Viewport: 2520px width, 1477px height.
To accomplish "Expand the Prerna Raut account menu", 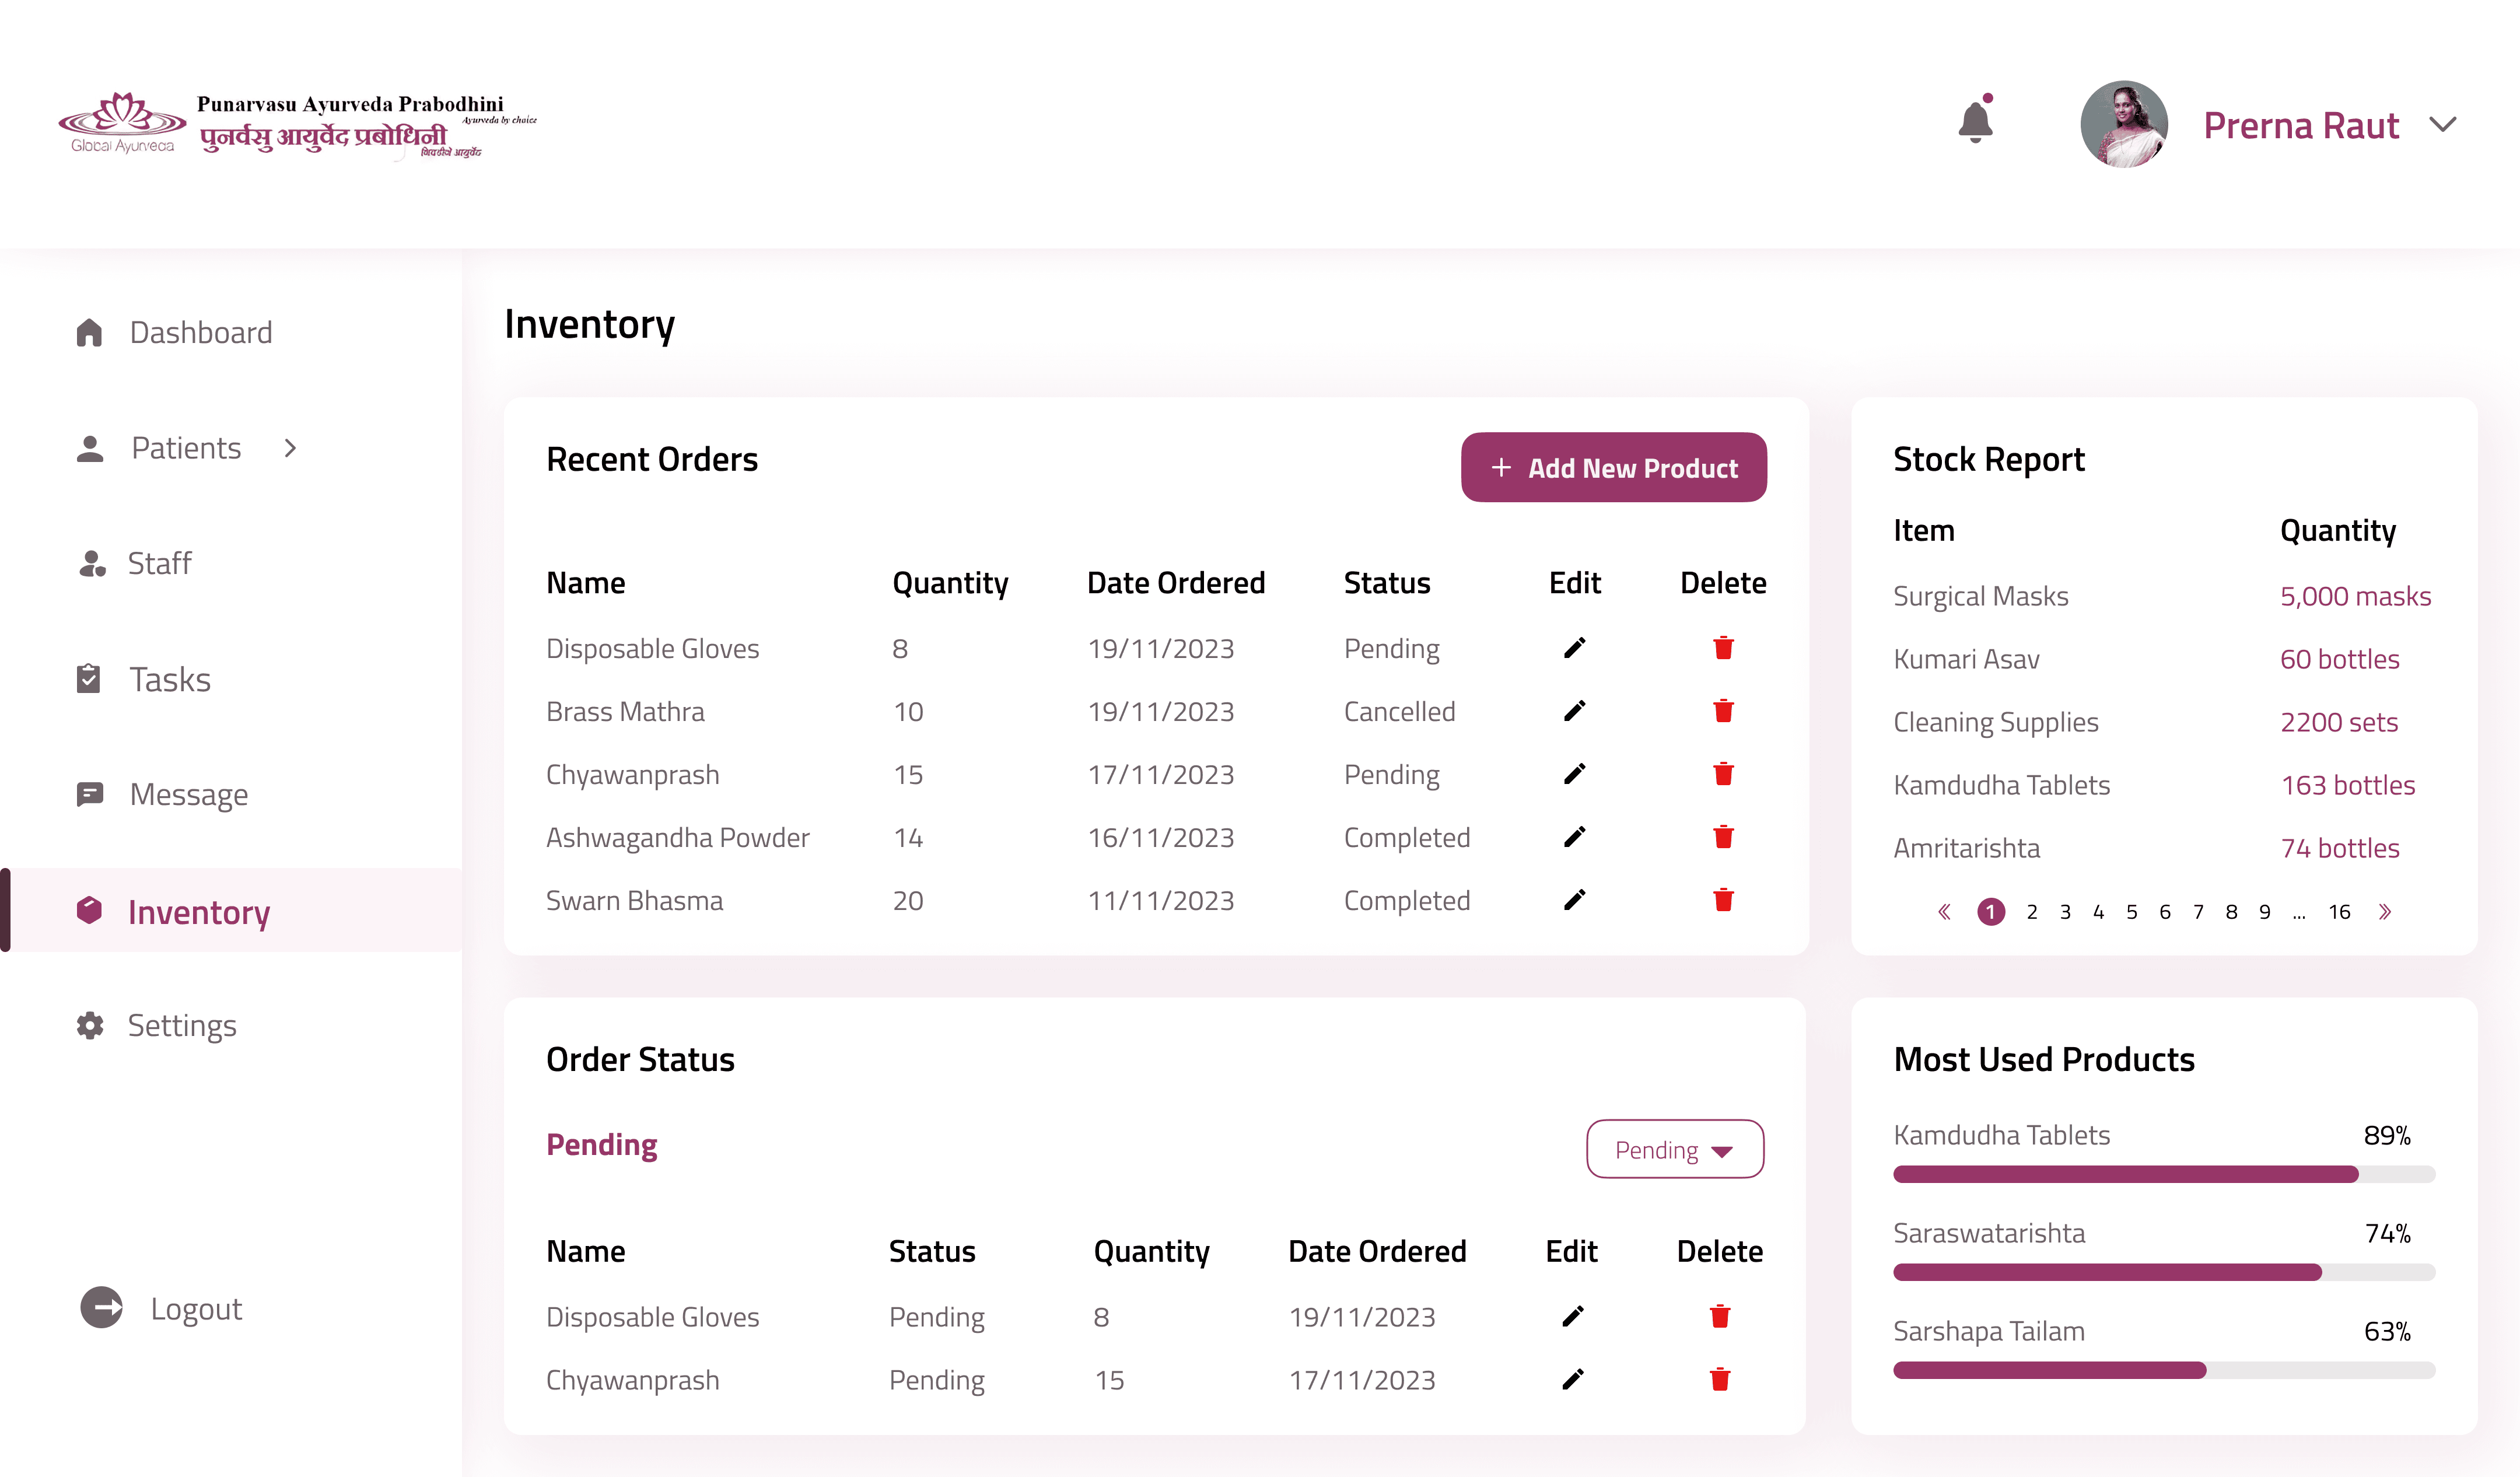I will 2442,125.
